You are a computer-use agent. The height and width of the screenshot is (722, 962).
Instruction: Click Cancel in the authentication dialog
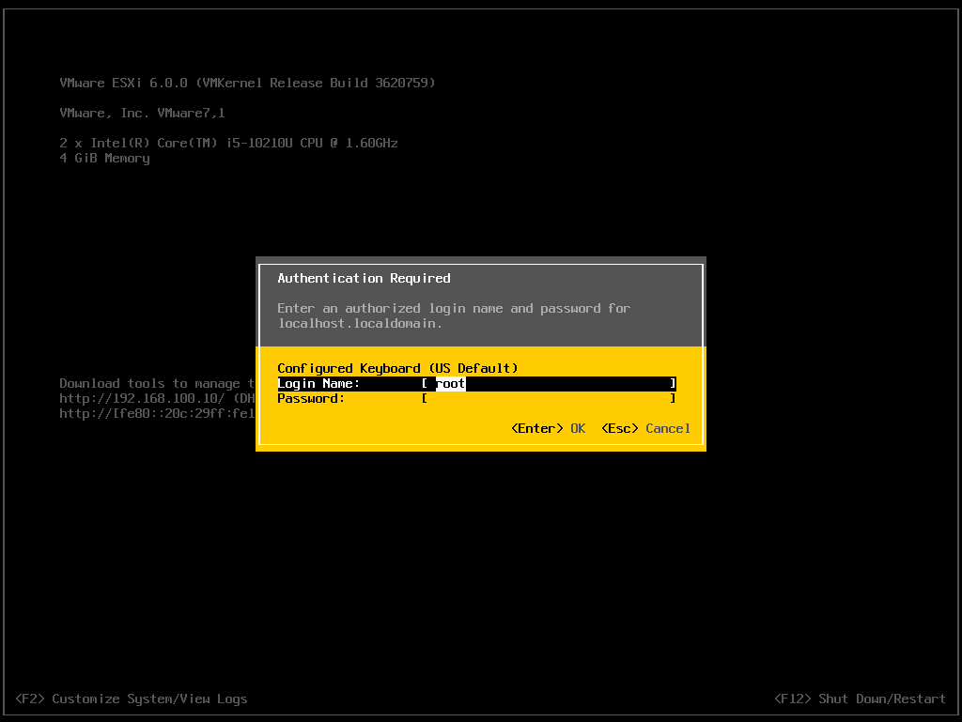pos(668,429)
